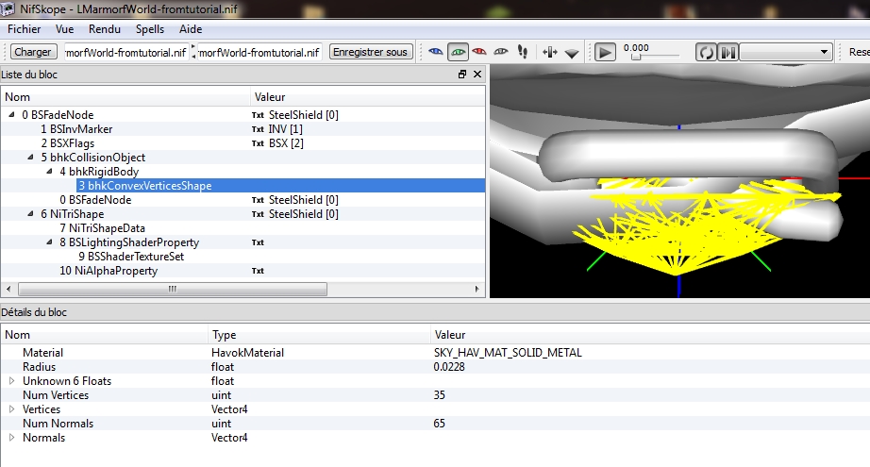Click the block list scroll right arrow
Image resolution: width=870 pixels, height=467 pixels.
tap(477, 289)
